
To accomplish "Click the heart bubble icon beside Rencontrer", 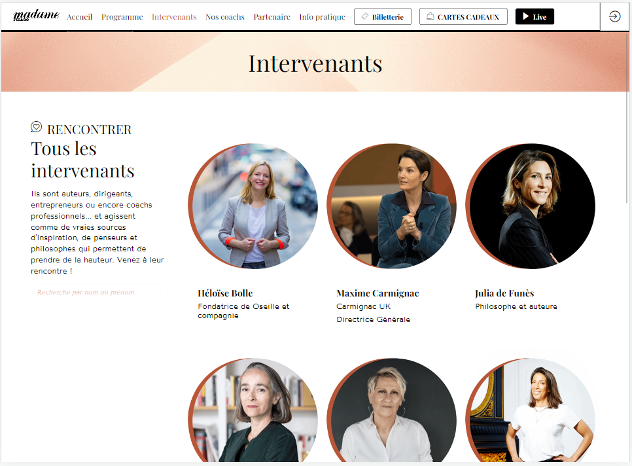I will pyautogui.click(x=36, y=127).
